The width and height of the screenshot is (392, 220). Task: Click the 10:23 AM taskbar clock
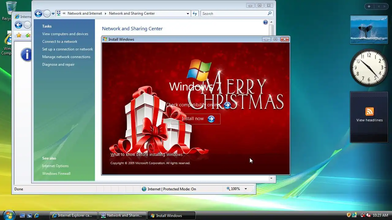point(380,215)
